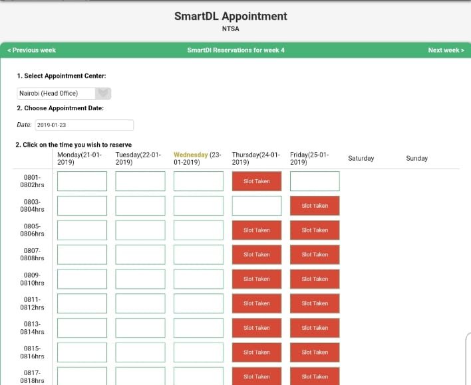The image size is (471, 385).
Task: Reserve Monday 0809-0810hrs slot
Action: pos(82,279)
